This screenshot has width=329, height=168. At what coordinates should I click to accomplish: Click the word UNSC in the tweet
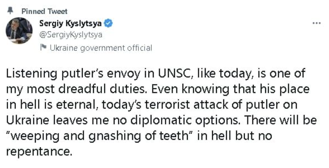172,74
